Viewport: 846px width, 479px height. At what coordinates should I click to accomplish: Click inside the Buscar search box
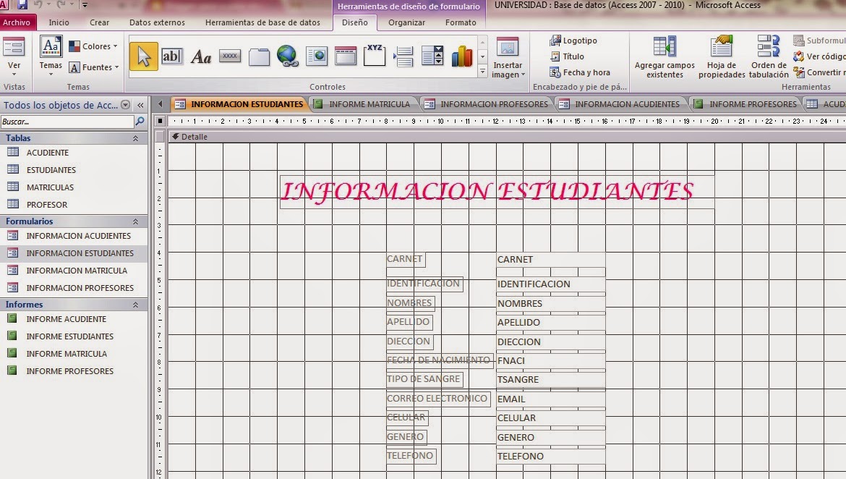coord(65,121)
